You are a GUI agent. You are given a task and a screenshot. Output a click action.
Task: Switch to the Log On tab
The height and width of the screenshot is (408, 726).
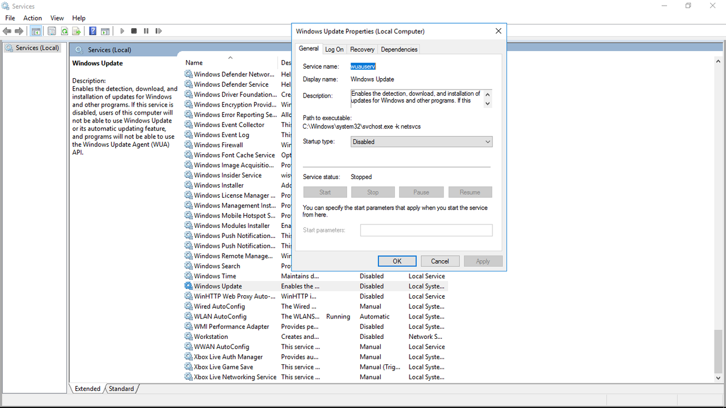point(334,49)
